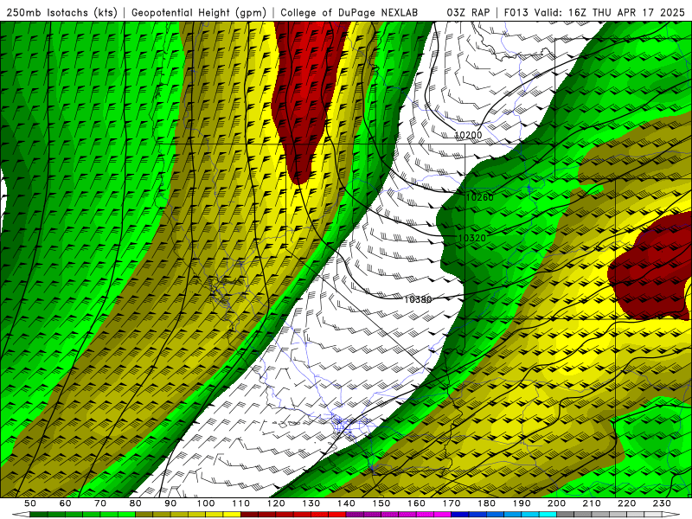This screenshot has width=692, height=519.
Task: Click the cyan legend swatch left of 200
Action: [x=548, y=515]
